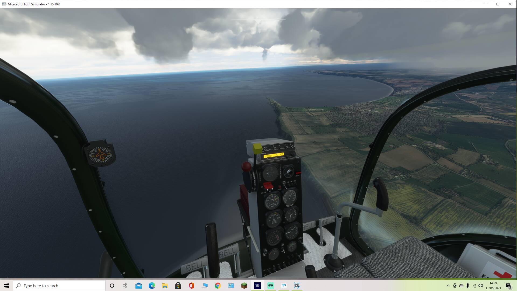517x291 pixels.
Task: Expand the hidden system tray icons chevron
Action: click(448, 286)
